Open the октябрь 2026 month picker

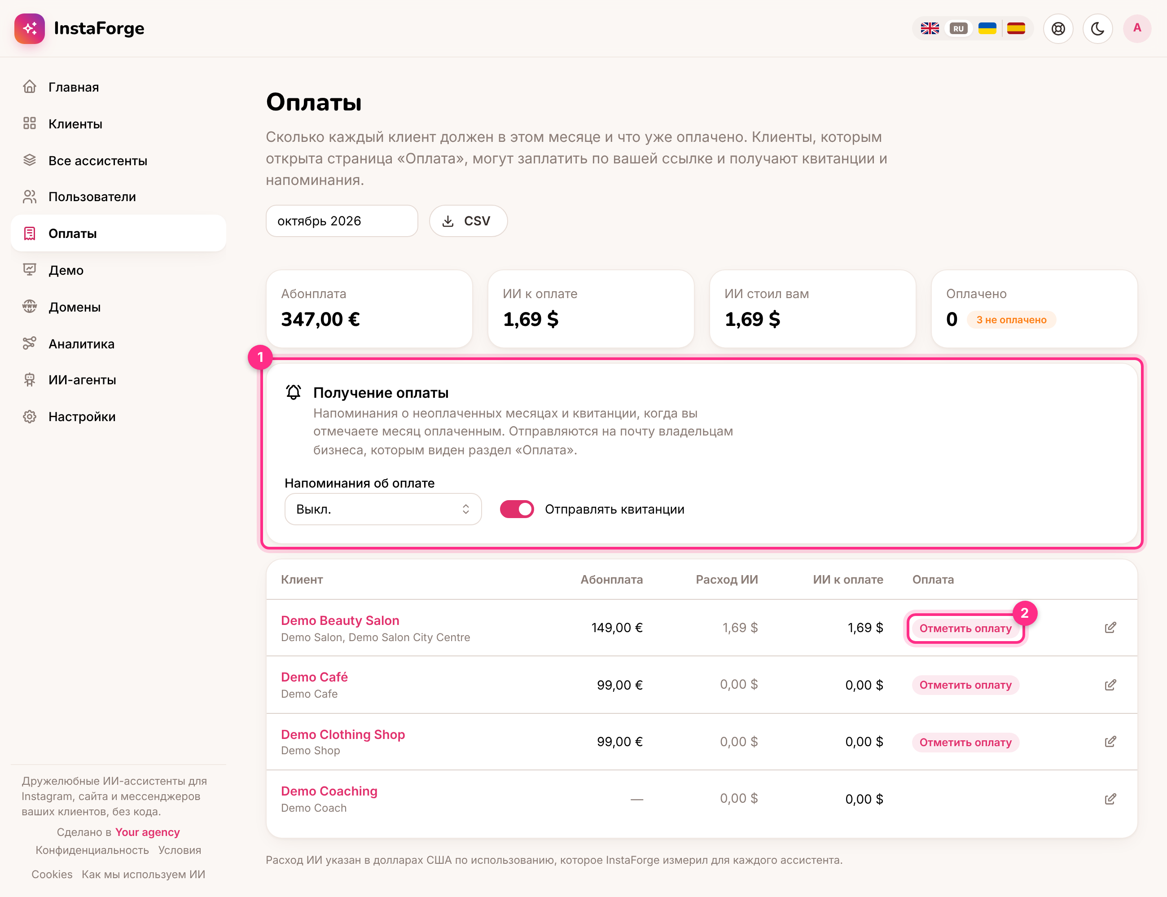[x=342, y=221]
